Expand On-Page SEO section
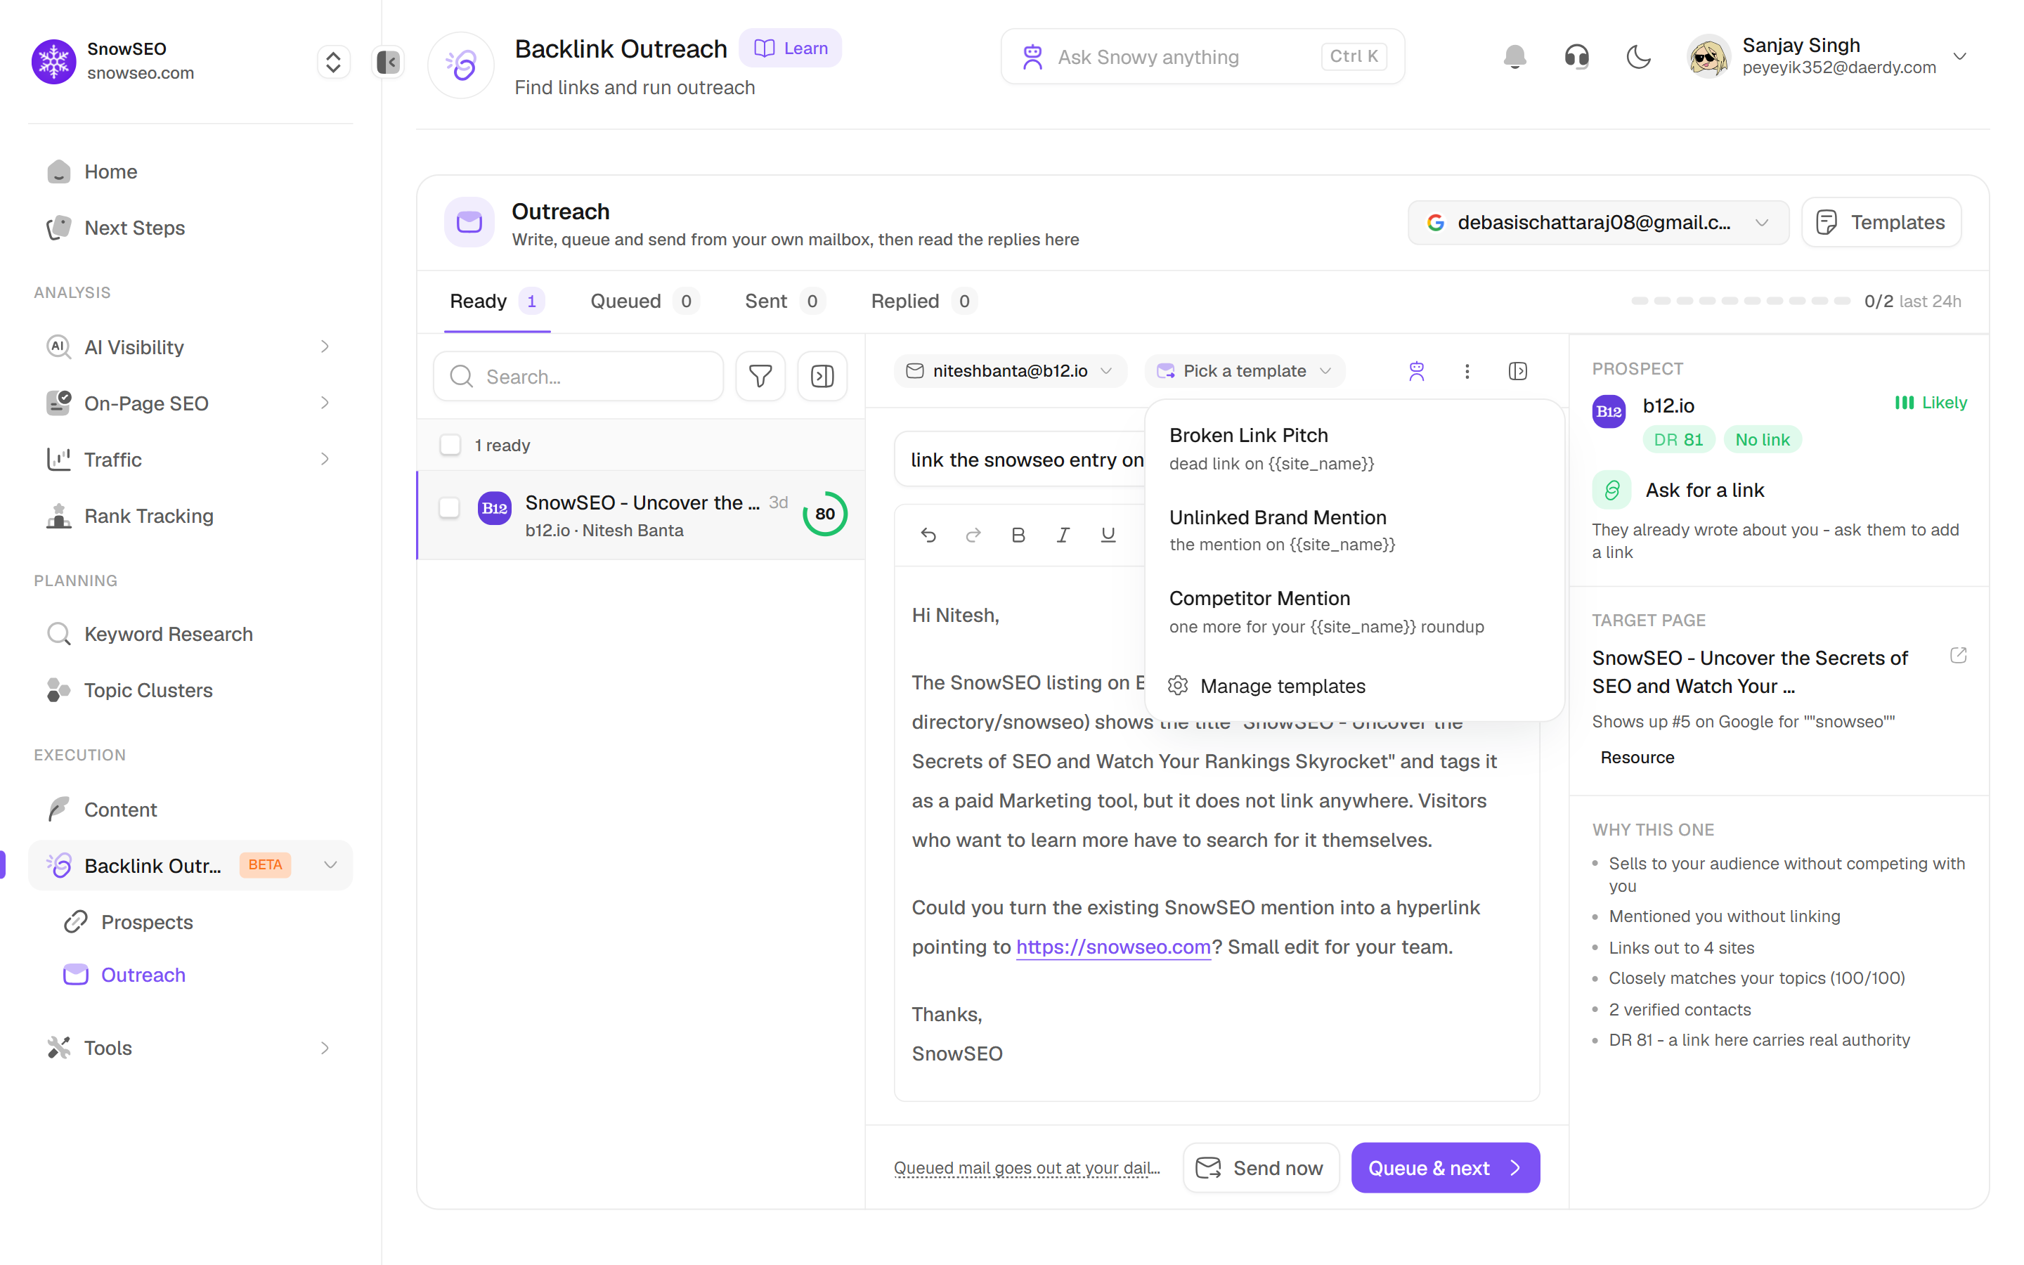2024x1265 pixels. pyautogui.click(x=325, y=403)
